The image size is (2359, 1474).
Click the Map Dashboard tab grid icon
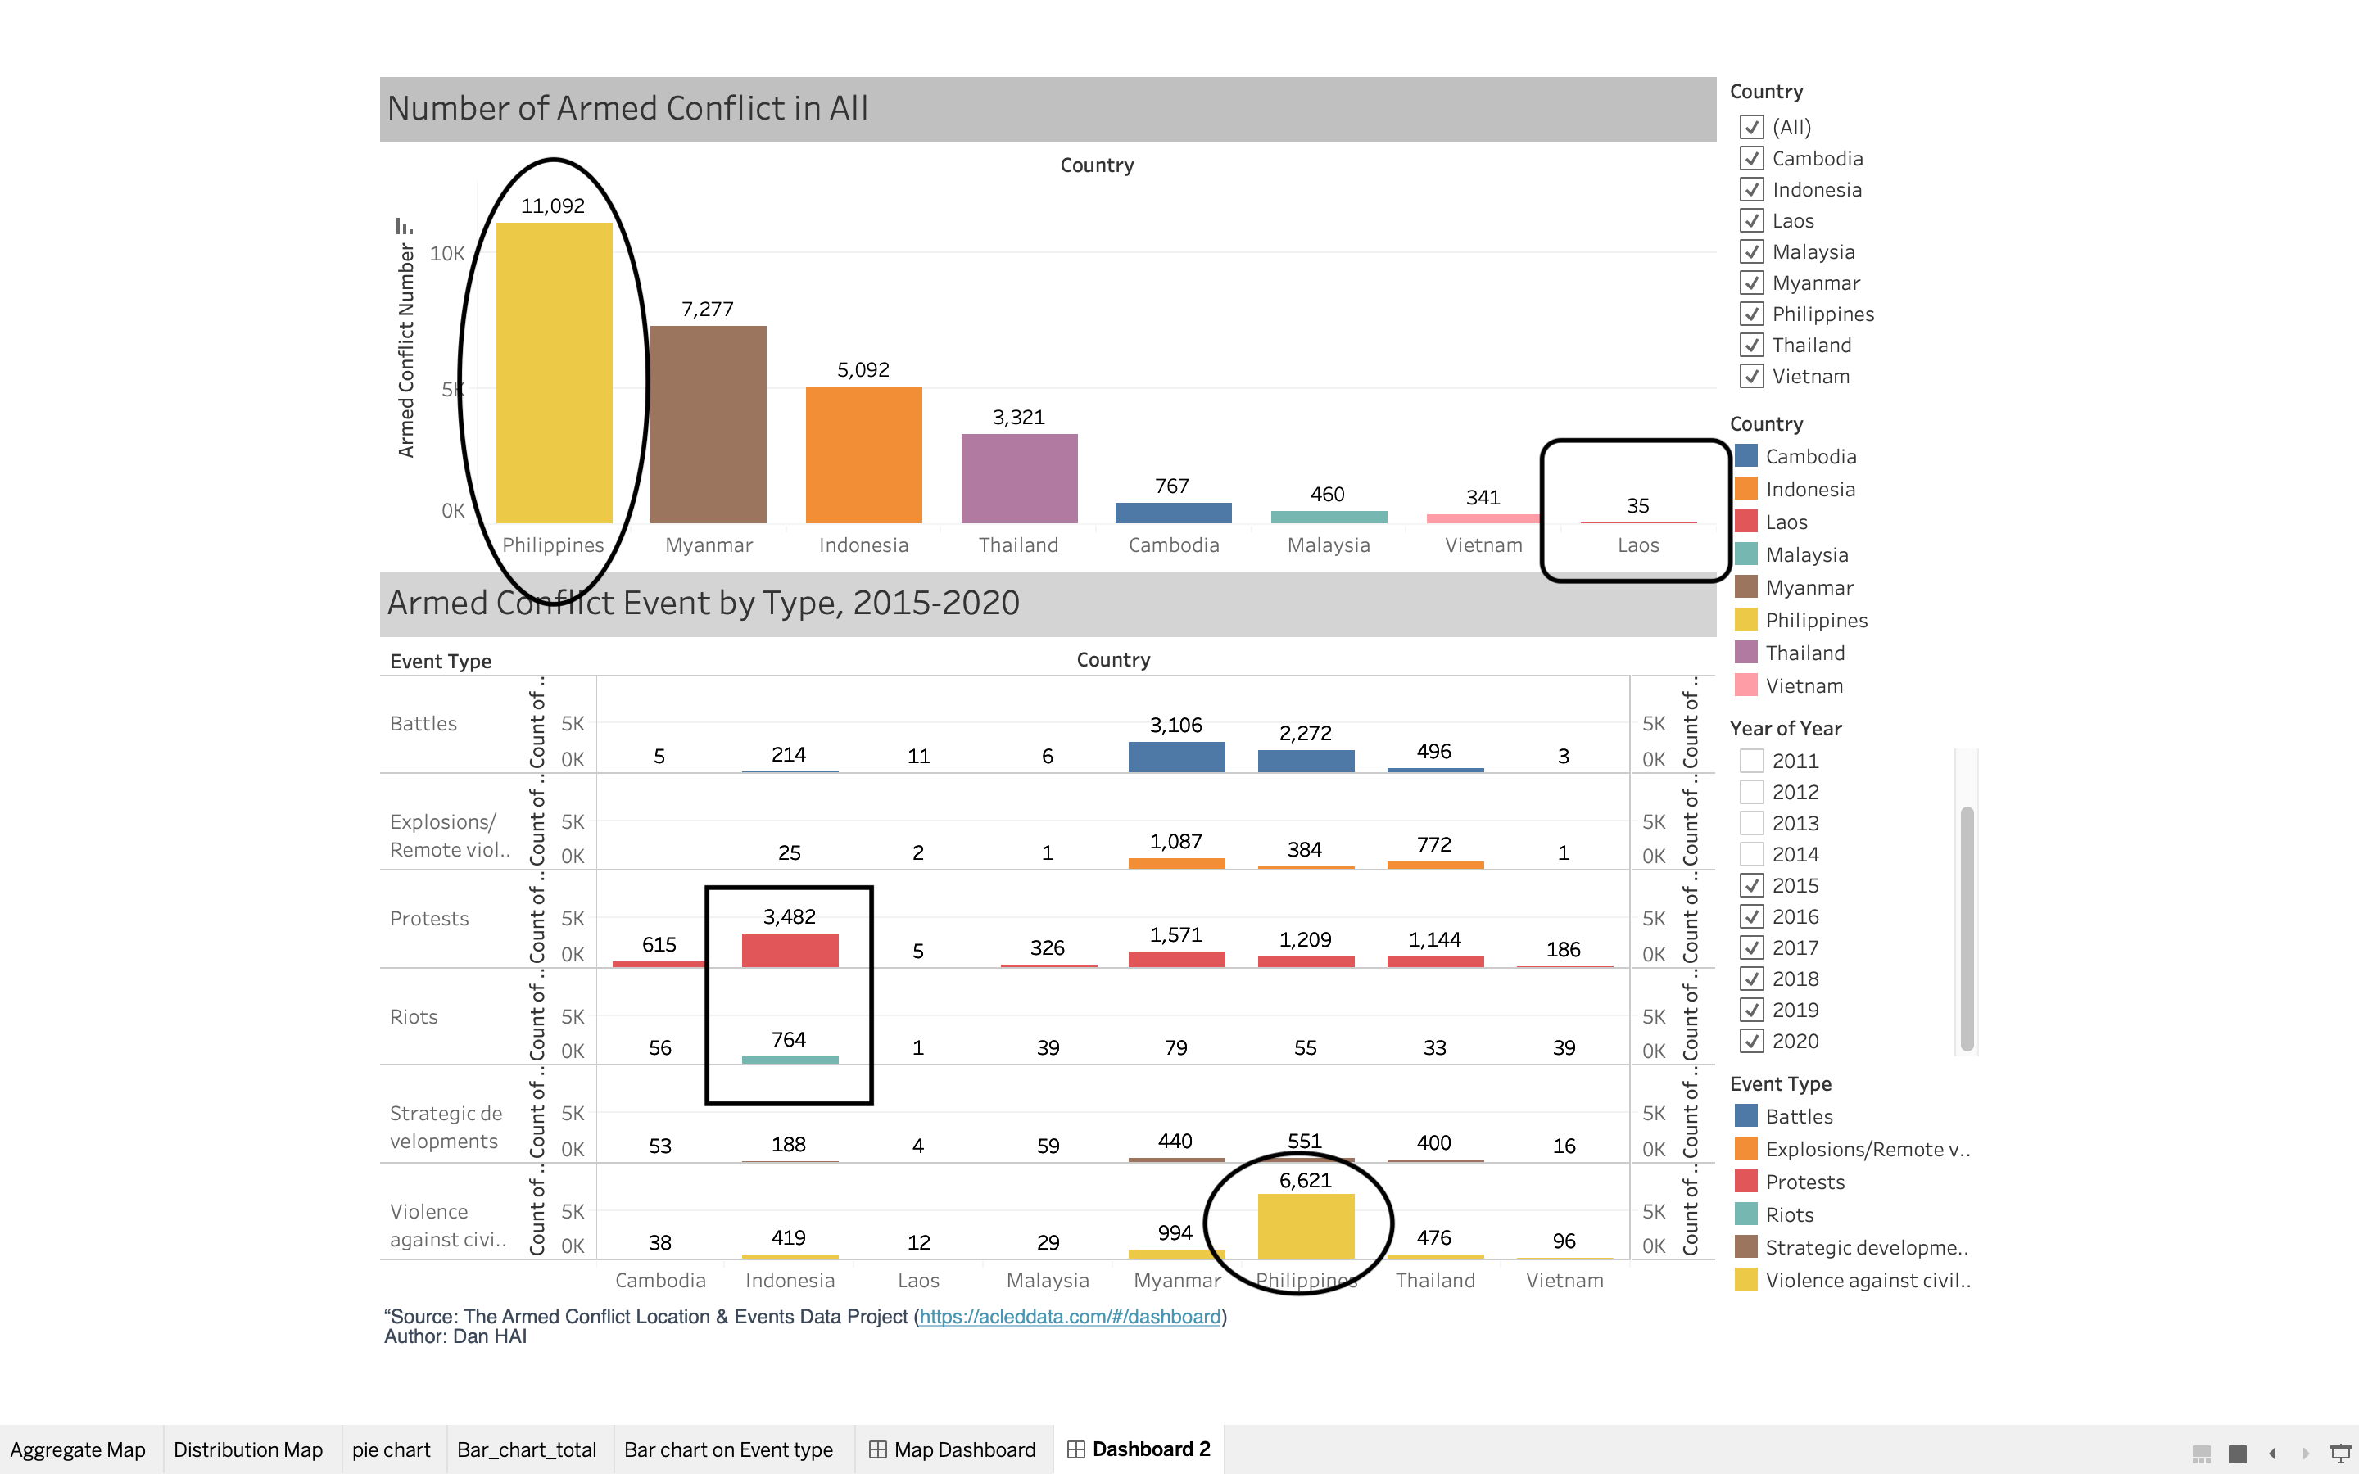coord(877,1449)
